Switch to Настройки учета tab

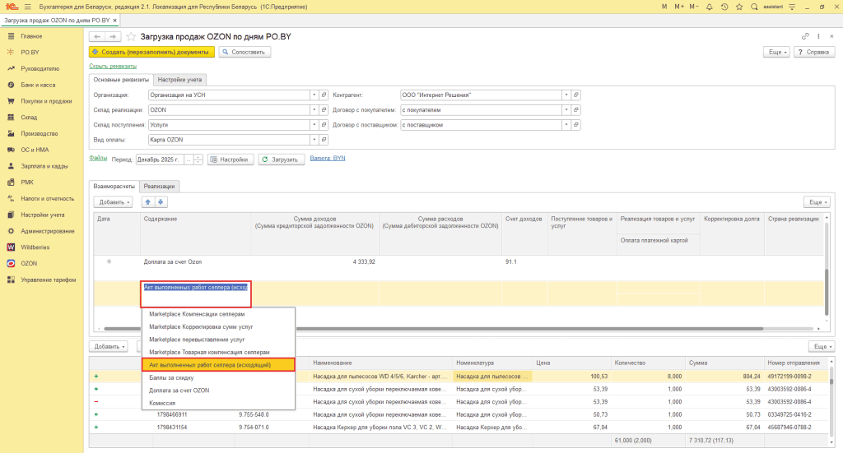pos(179,80)
